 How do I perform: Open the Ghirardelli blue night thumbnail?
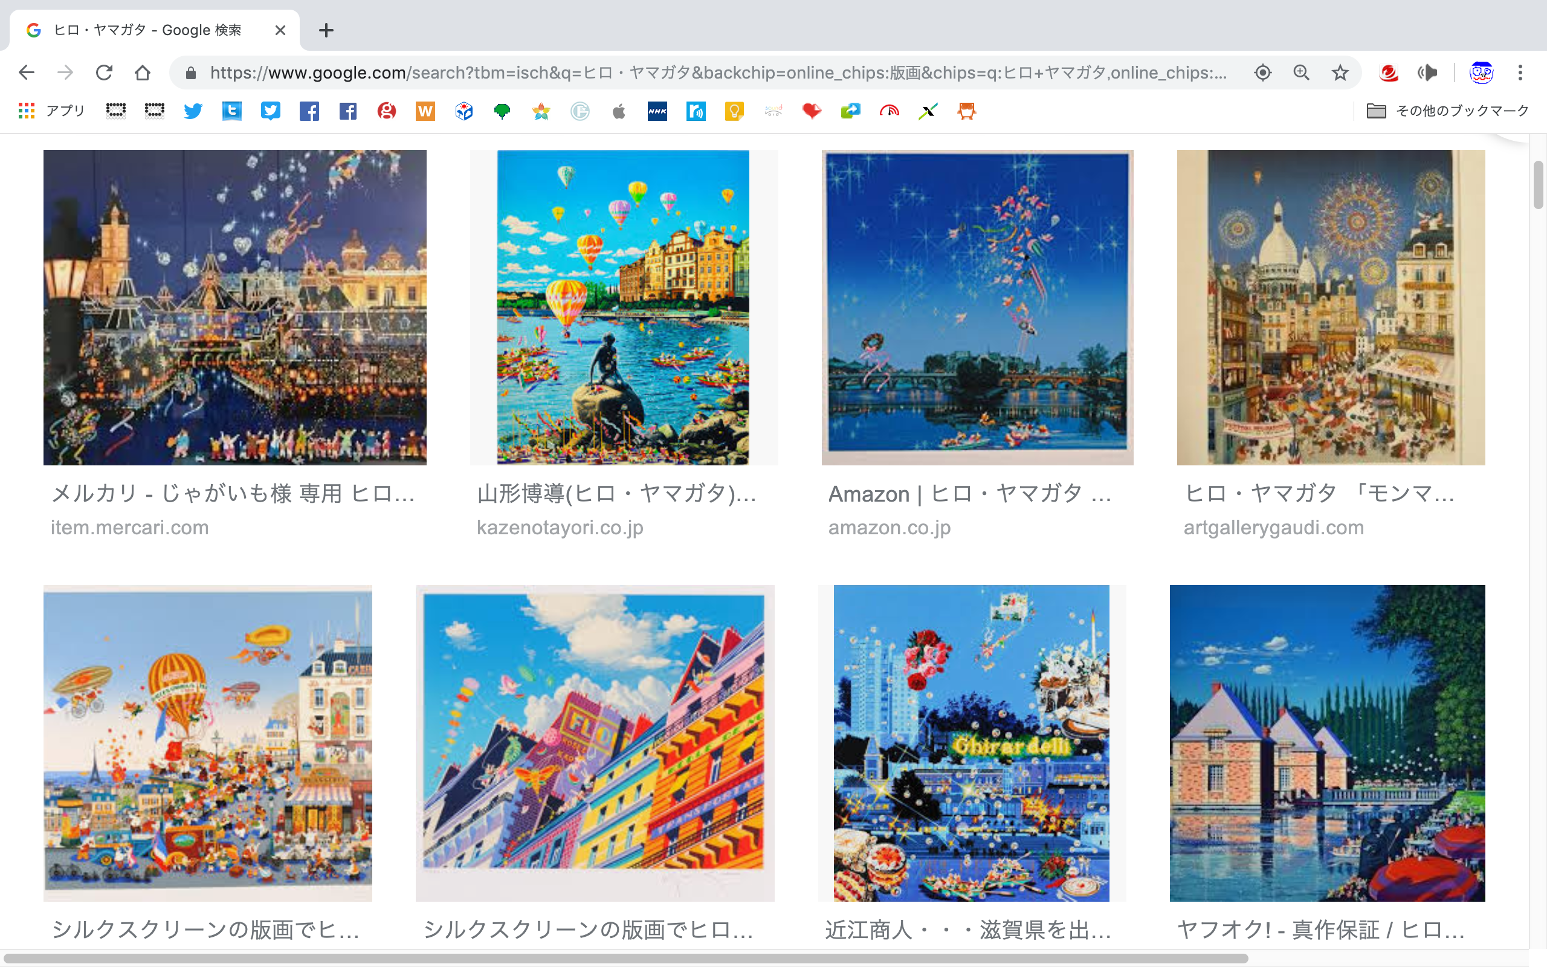tap(972, 743)
